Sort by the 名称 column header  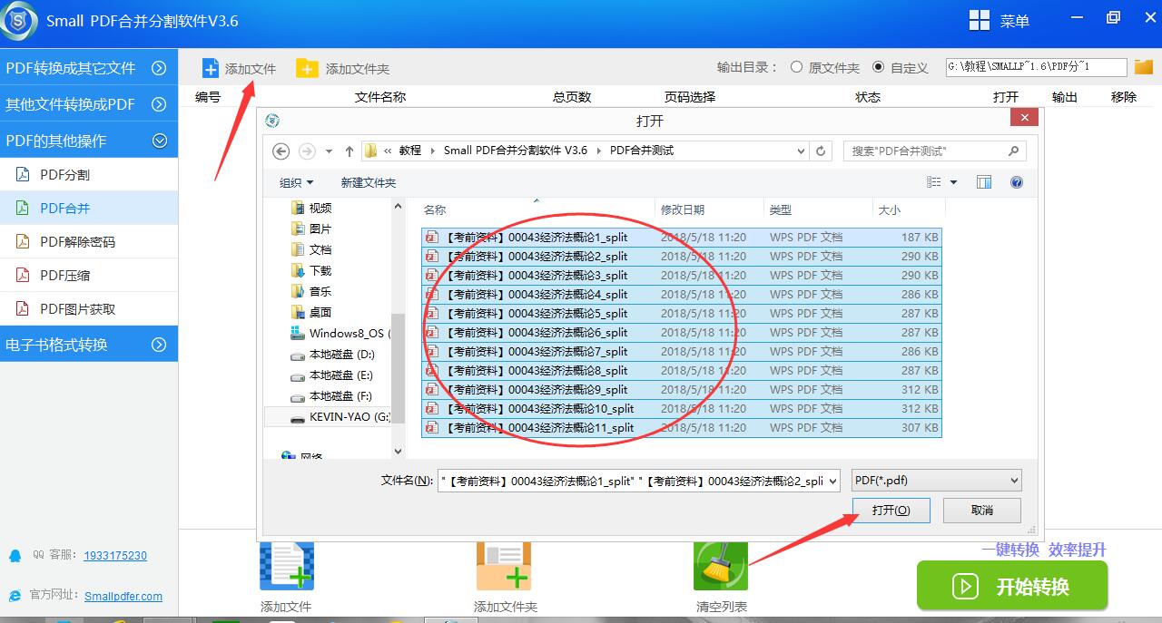pos(537,209)
